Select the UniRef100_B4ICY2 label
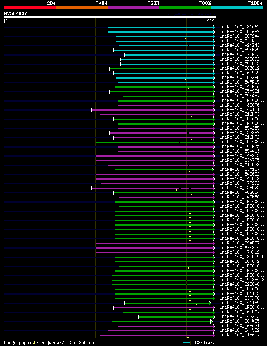This screenshot has width=267, height=346. (x=239, y=178)
